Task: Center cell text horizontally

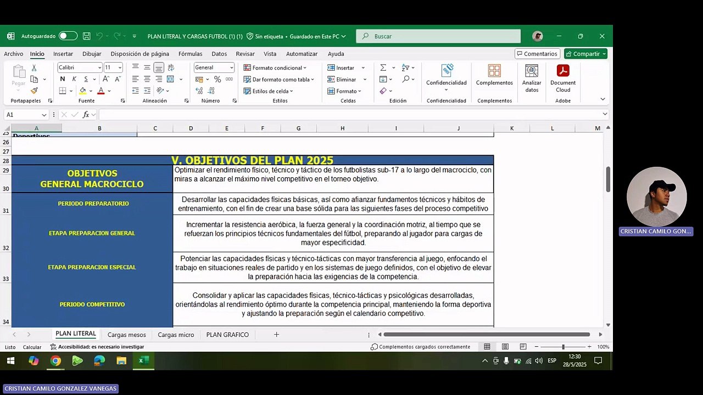Action: click(x=147, y=79)
